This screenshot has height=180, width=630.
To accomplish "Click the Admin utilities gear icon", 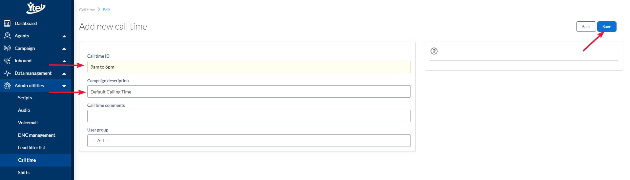I will coord(7,86).
